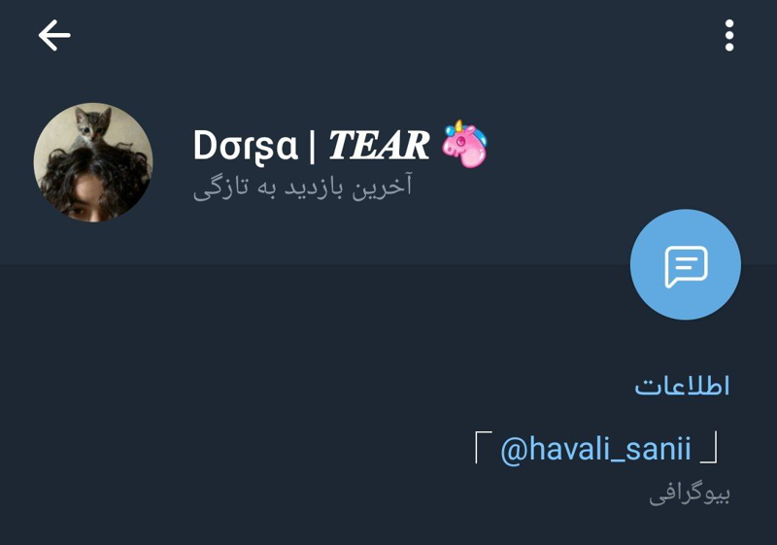Image resolution: width=777 pixels, height=545 pixels.
Task: Click the Dσrʂα | TEAR profile name
Action: point(311,145)
